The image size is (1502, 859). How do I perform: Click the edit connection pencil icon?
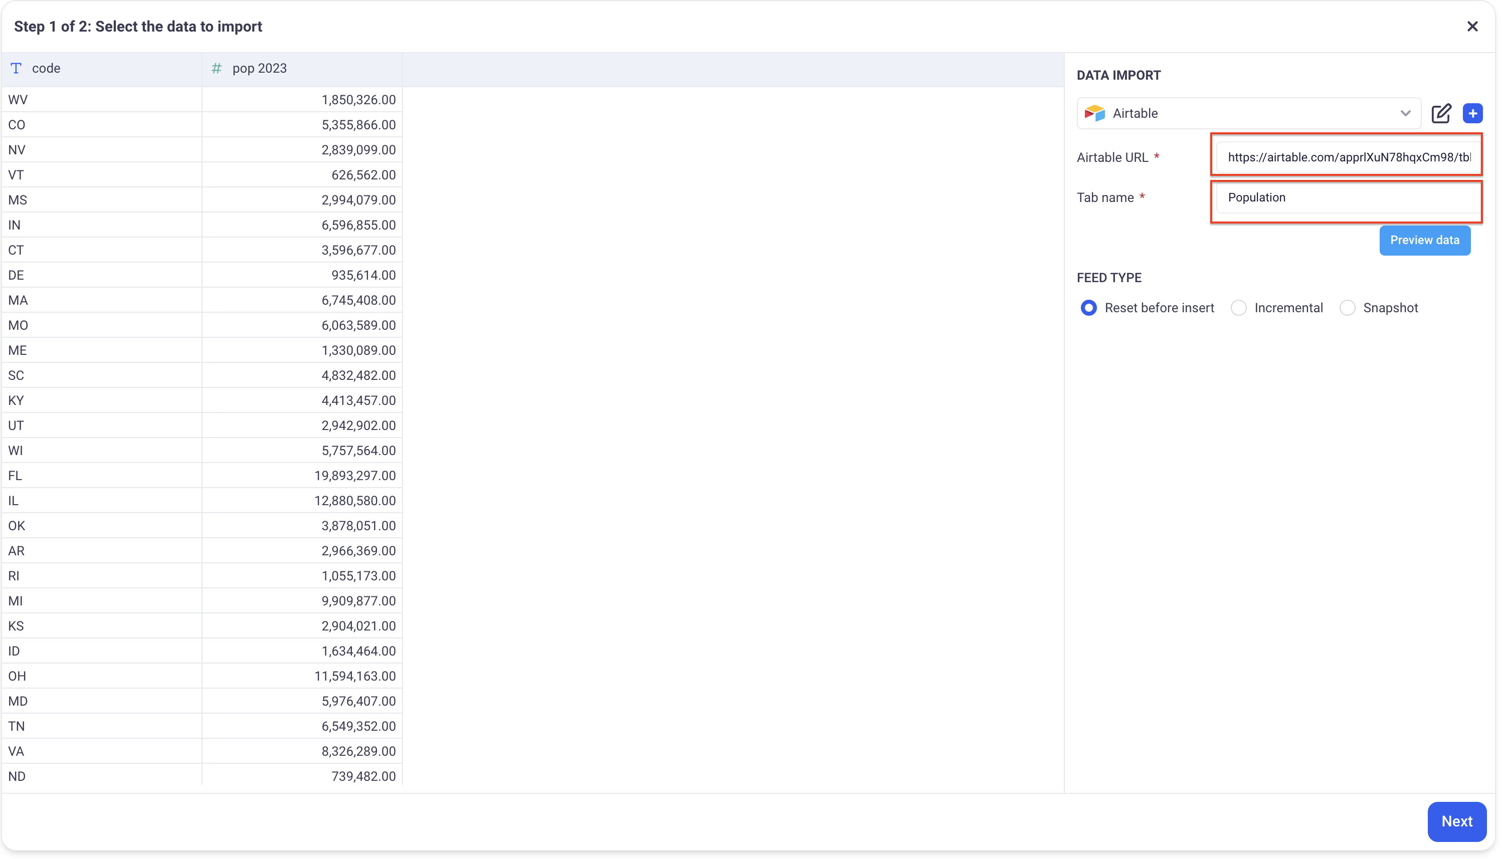click(1441, 113)
